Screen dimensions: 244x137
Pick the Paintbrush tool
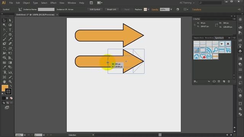click(x=4, y=39)
